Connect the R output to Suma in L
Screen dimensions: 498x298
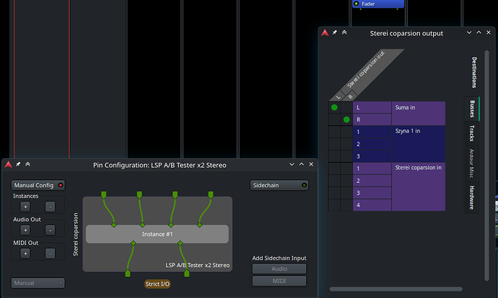(346, 107)
